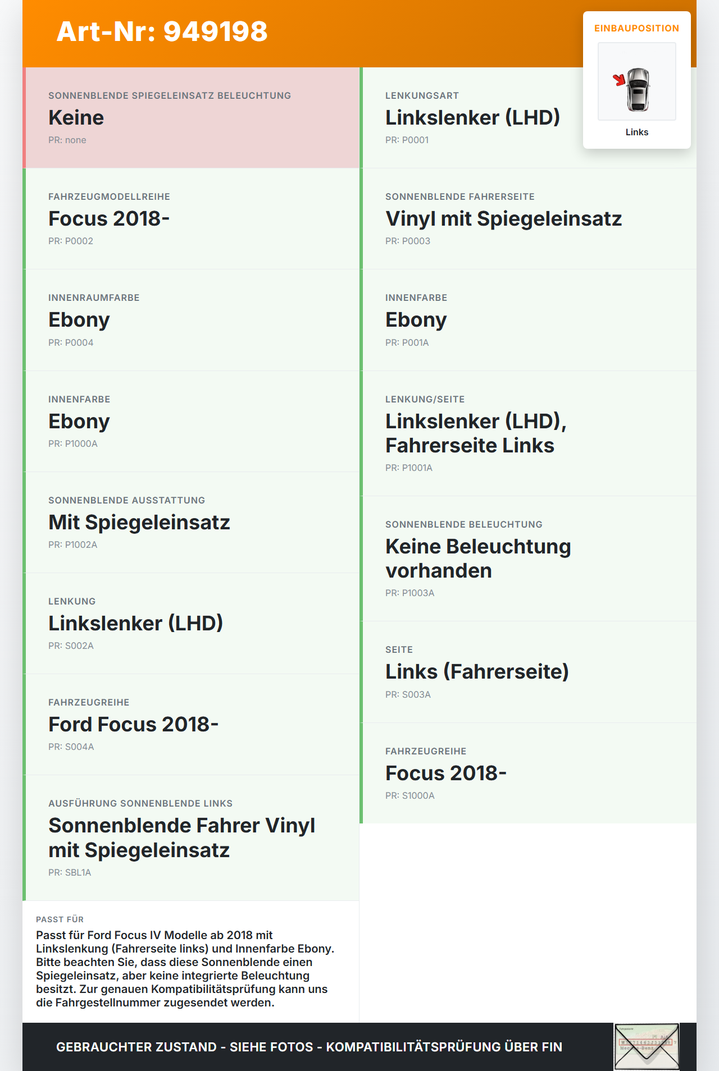Click the Ebony Innenraumfarbe card
719x1071 pixels.
191,320
